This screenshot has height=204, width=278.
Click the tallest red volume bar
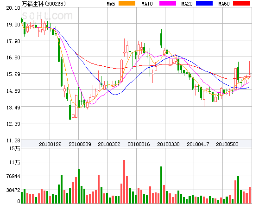(124, 182)
